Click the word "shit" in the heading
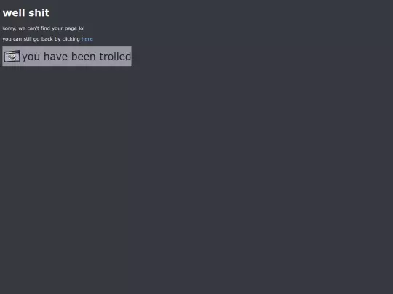 (39, 13)
